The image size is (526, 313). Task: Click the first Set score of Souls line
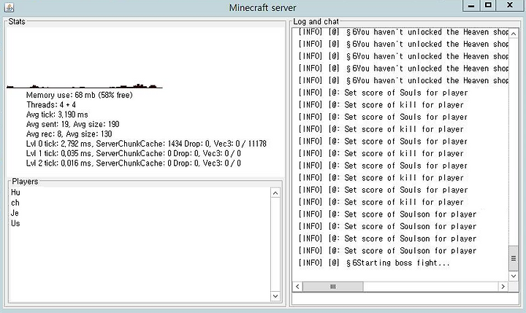(383, 93)
